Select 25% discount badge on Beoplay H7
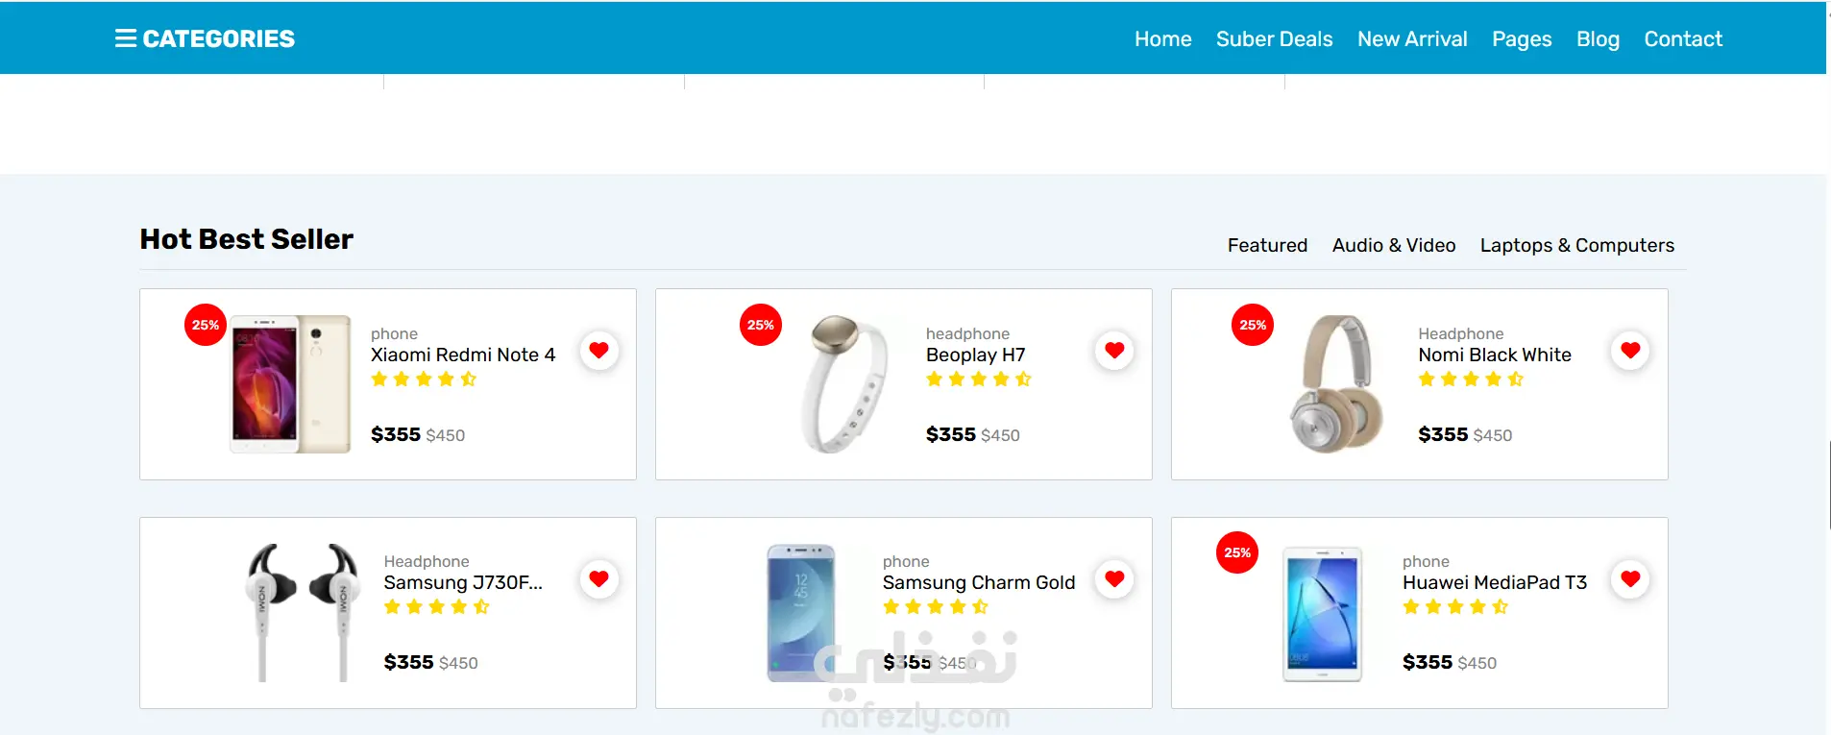Screen dimensions: 1831x735 click(x=761, y=325)
